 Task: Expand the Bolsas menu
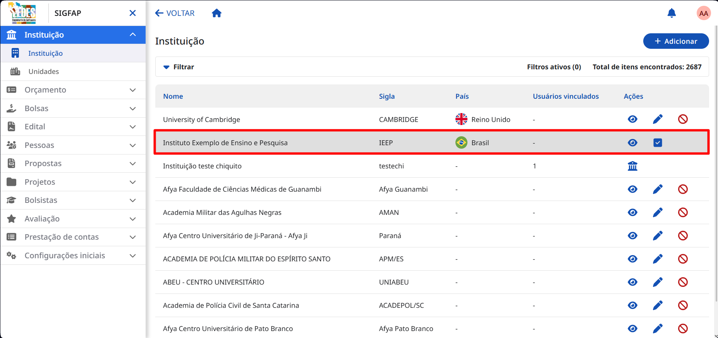(73, 108)
